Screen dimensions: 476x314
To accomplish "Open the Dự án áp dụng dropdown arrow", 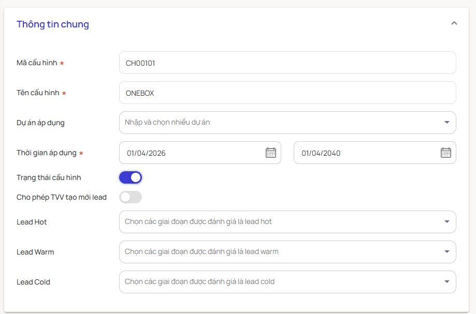I will (x=447, y=123).
